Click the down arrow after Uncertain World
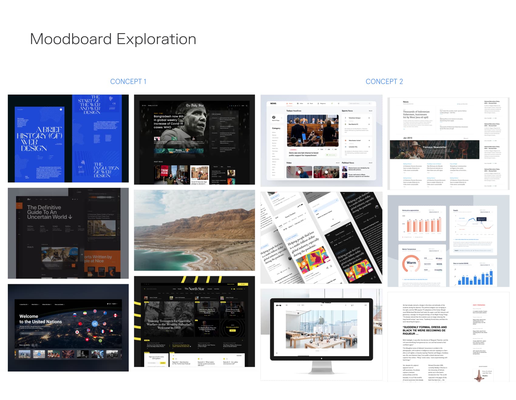Viewport: 516px width, 400px height. click(x=70, y=217)
